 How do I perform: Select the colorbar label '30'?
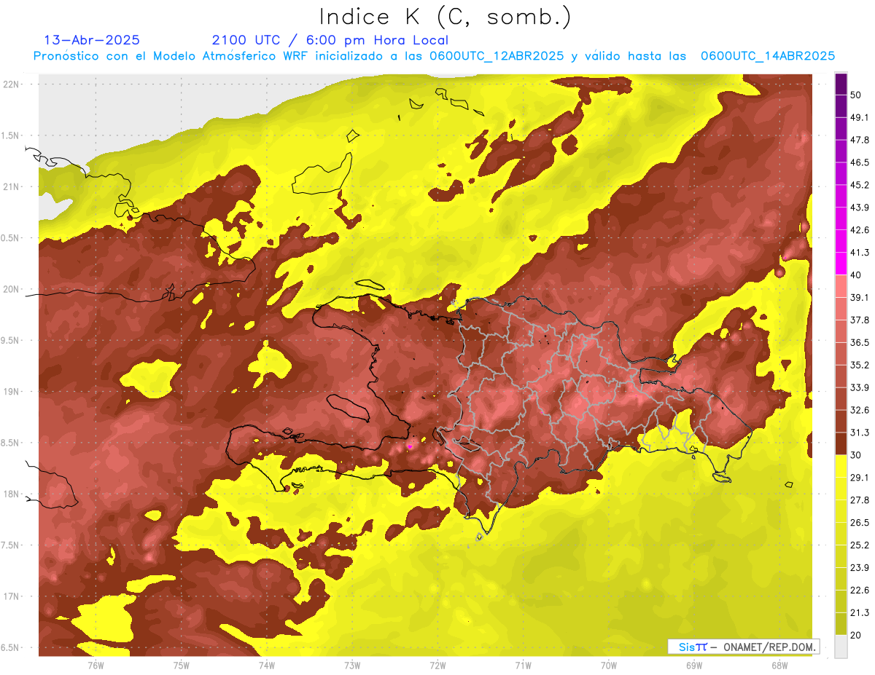click(856, 455)
